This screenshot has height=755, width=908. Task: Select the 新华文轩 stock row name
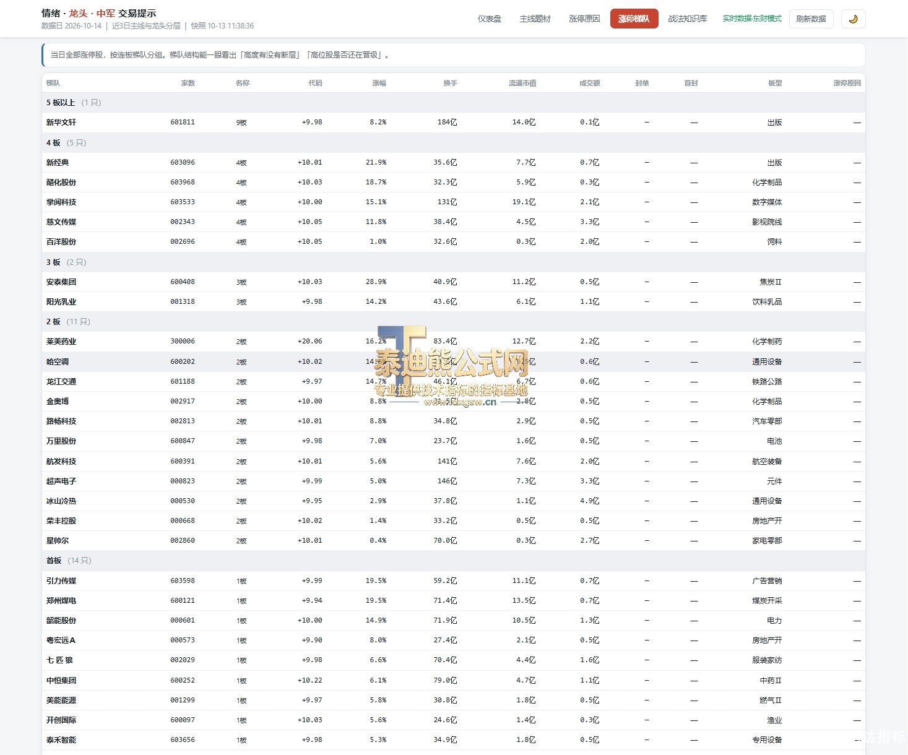[x=61, y=123]
